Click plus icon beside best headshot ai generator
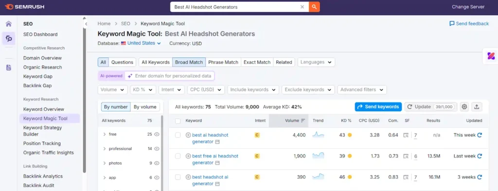 [188, 177]
